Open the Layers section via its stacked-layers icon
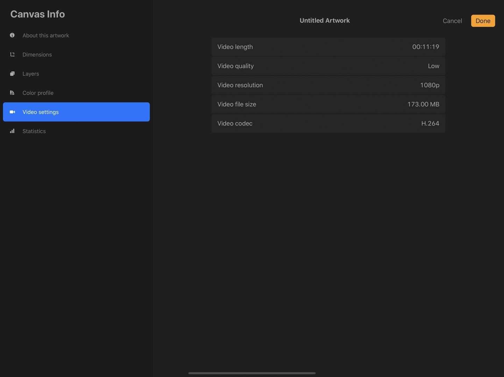This screenshot has height=377, width=504. (x=12, y=74)
